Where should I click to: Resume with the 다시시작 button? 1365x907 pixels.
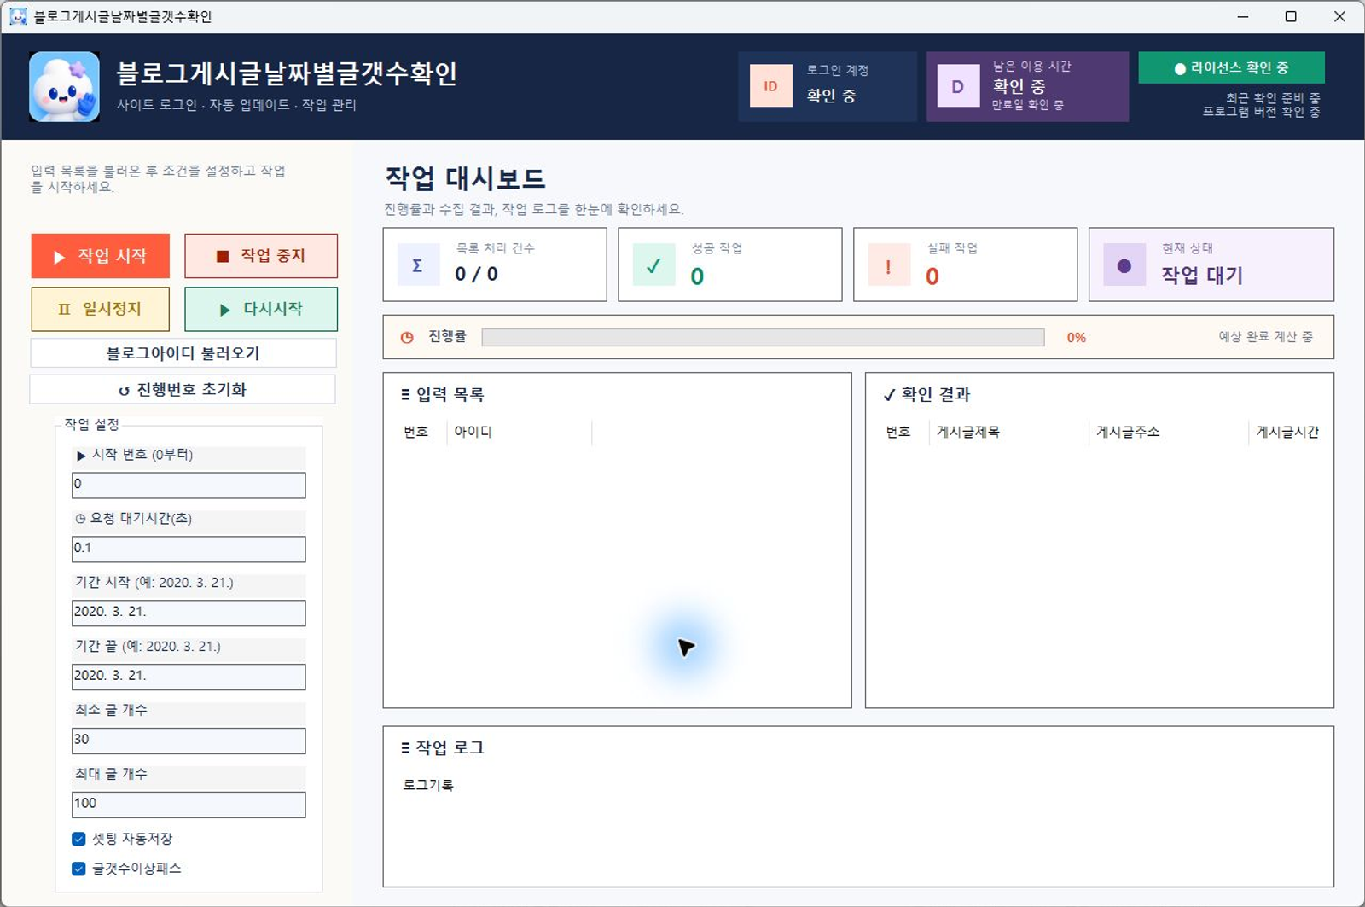[x=261, y=309]
